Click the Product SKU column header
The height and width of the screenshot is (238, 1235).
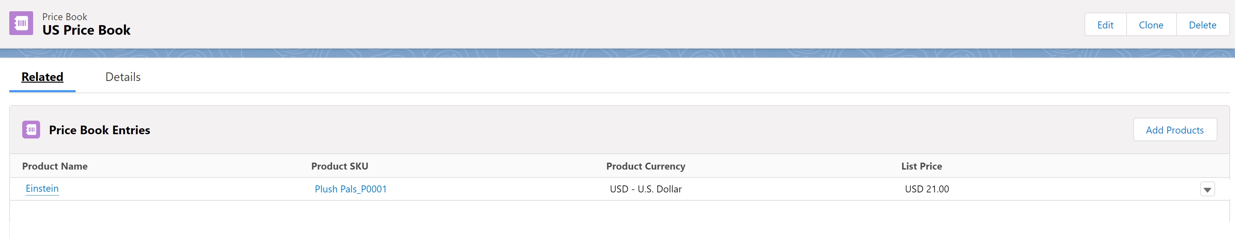pos(339,166)
